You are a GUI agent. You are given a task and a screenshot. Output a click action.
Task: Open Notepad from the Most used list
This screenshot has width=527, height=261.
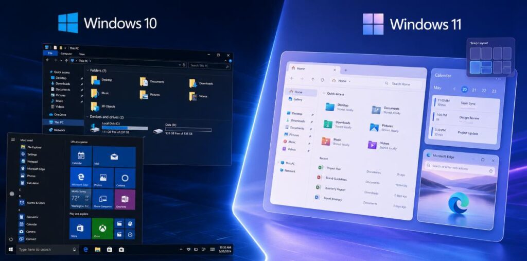coord(29,162)
